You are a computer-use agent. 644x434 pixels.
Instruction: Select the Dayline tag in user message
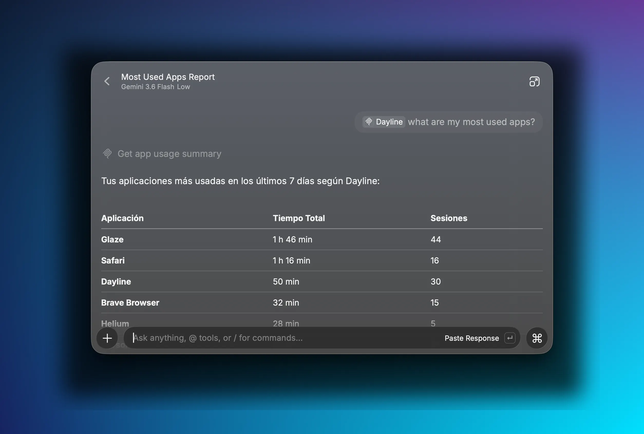tap(384, 122)
